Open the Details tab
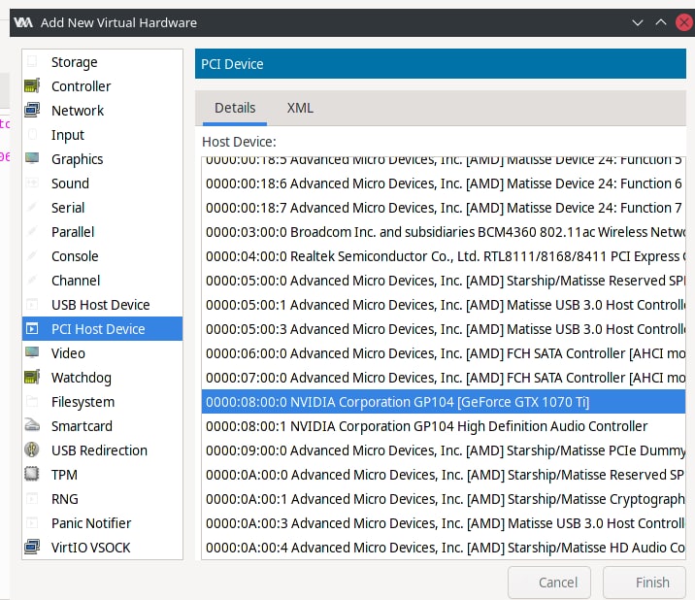The height and width of the screenshot is (600, 695). 235,108
